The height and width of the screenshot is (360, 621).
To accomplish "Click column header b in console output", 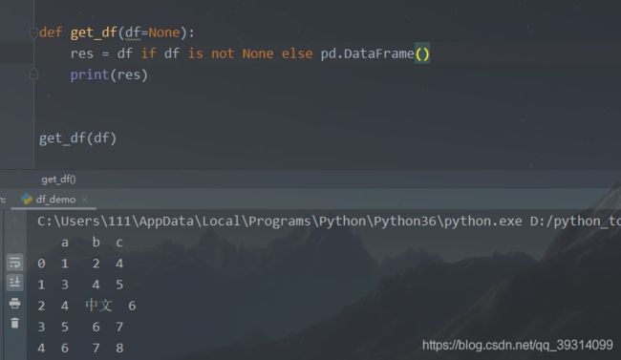I will click(x=96, y=242).
